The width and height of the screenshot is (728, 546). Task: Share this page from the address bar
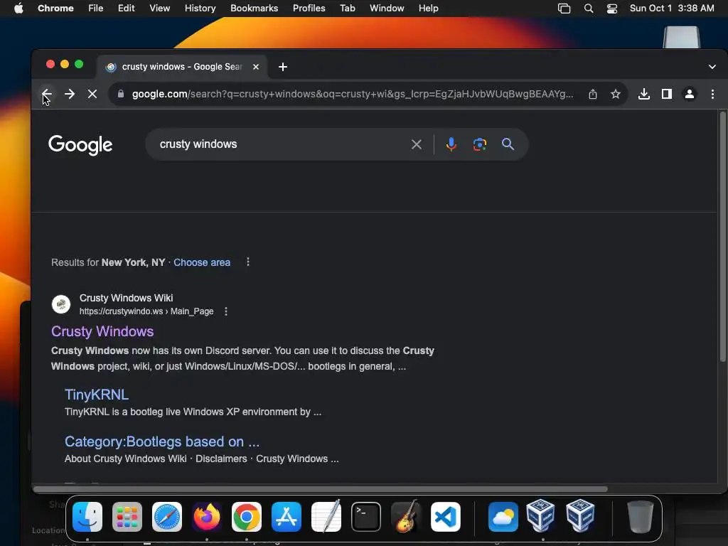pos(592,95)
